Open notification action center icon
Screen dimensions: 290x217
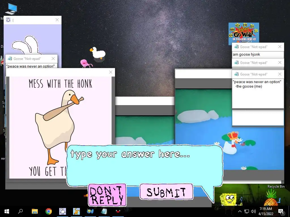pyautogui.click(x=281, y=211)
